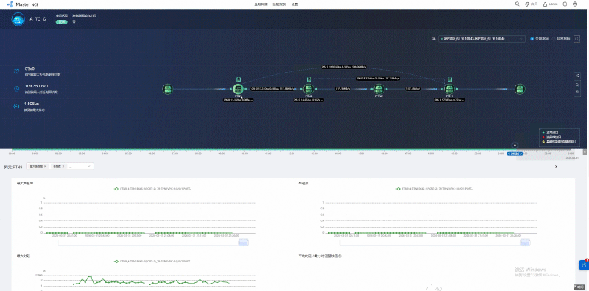Click the red legend entry

[x=551, y=137]
